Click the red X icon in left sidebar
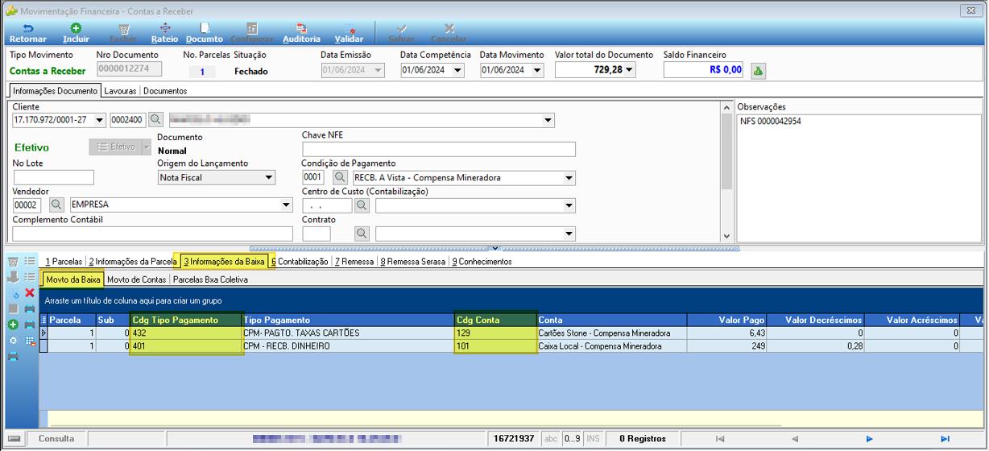The width and height of the screenshot is (989, 451). point(30,293)
